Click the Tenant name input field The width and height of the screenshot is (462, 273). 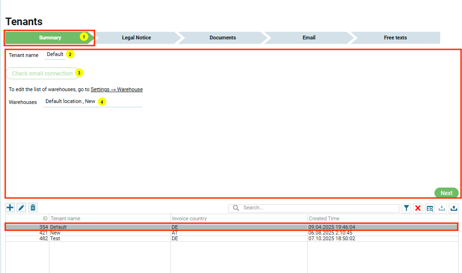[x=55, y=55]
